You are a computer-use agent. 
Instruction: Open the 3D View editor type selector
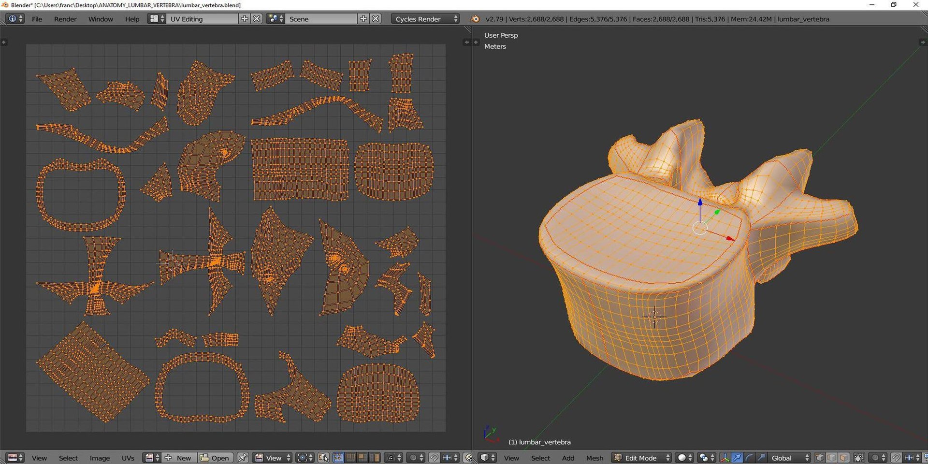pos(487,458)
